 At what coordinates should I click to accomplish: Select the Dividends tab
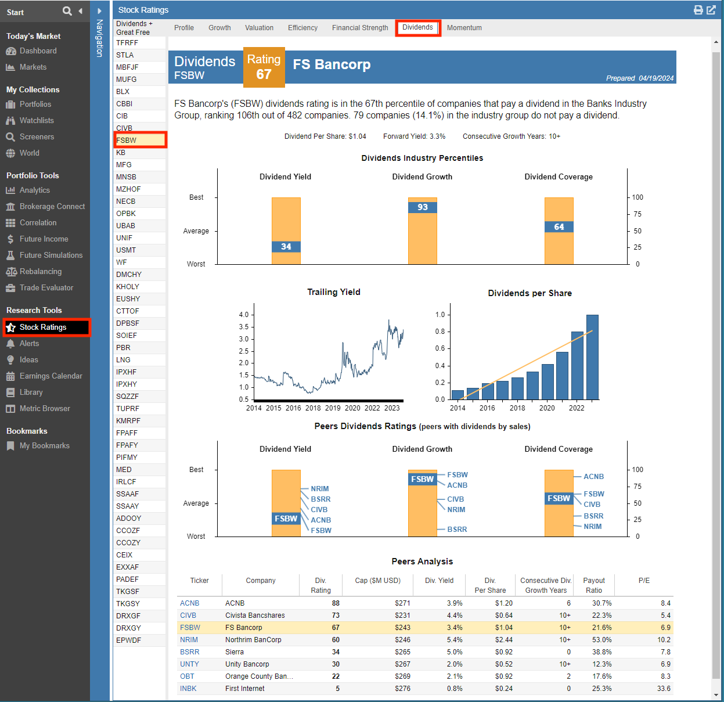click(x=417, y=27)
